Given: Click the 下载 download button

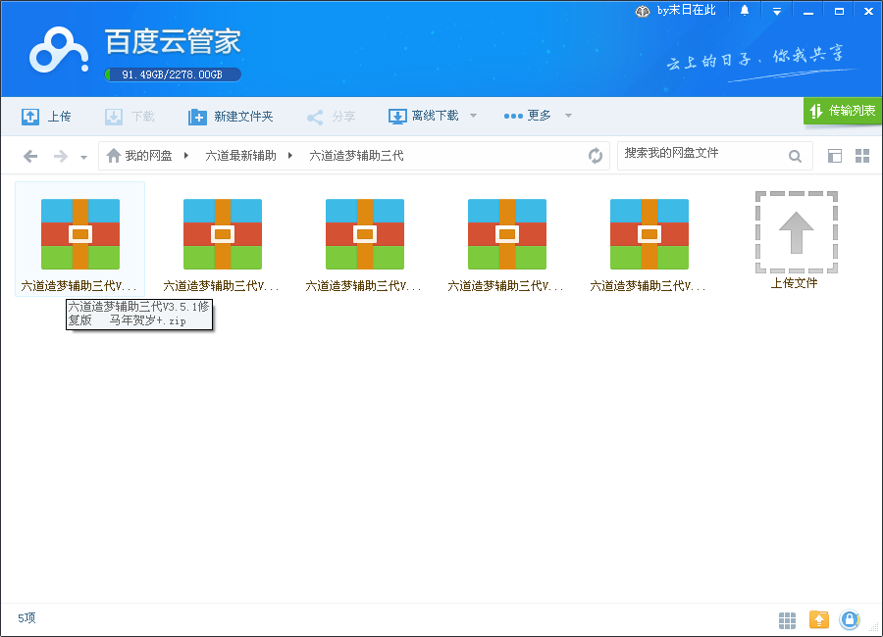Looking at the screenshot, I should coord(130,117).
